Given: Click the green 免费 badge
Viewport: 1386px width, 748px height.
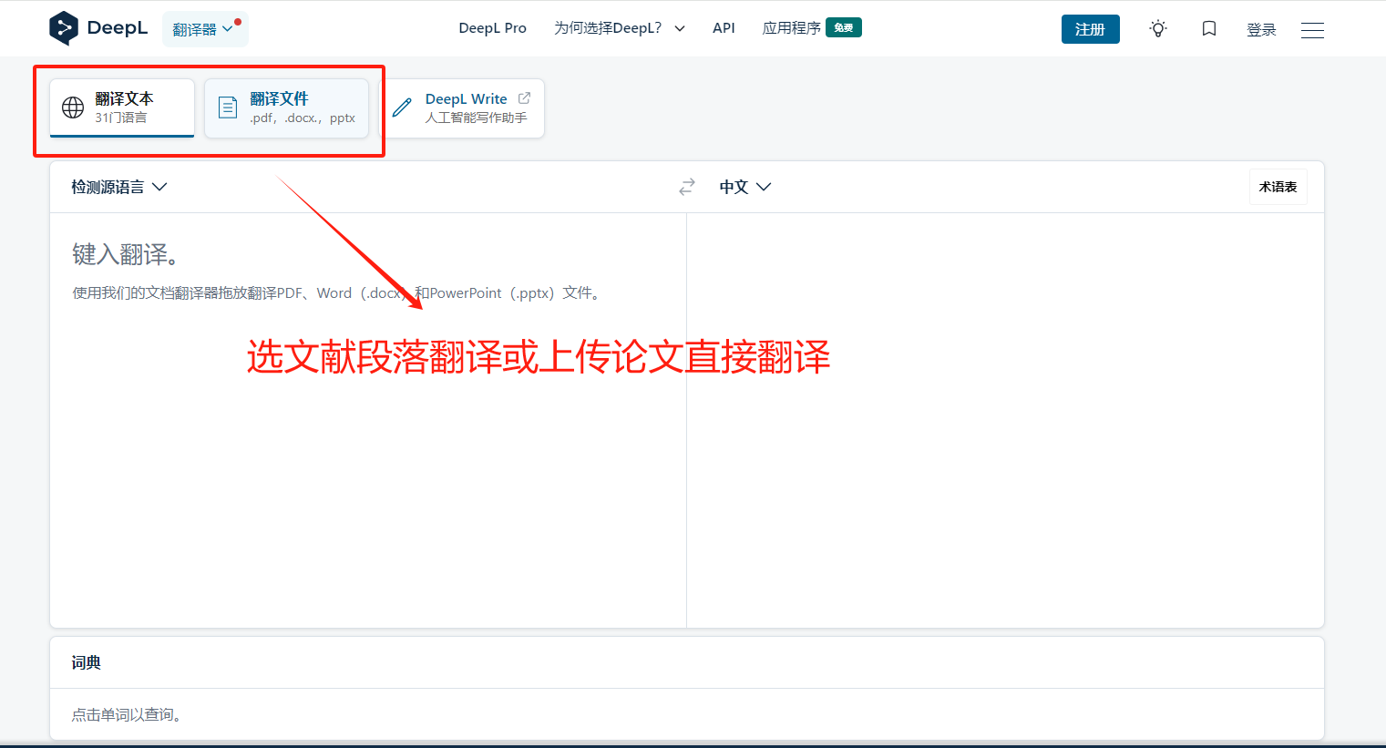Looking at the screenshot, I should 844,27.
